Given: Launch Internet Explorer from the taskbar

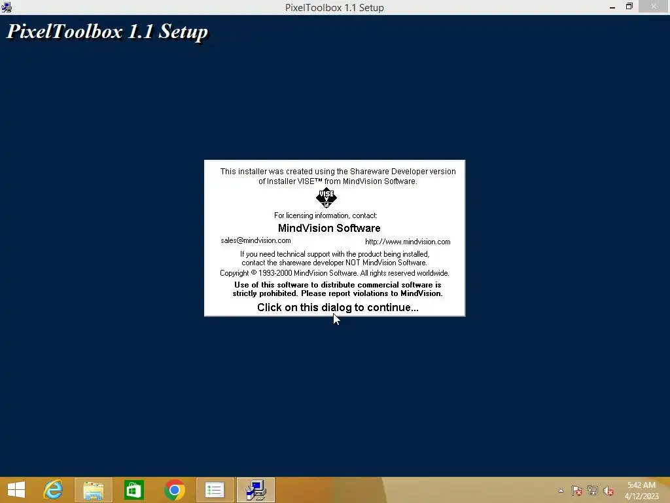Looking at the screenshot, I should coord(53,490).
